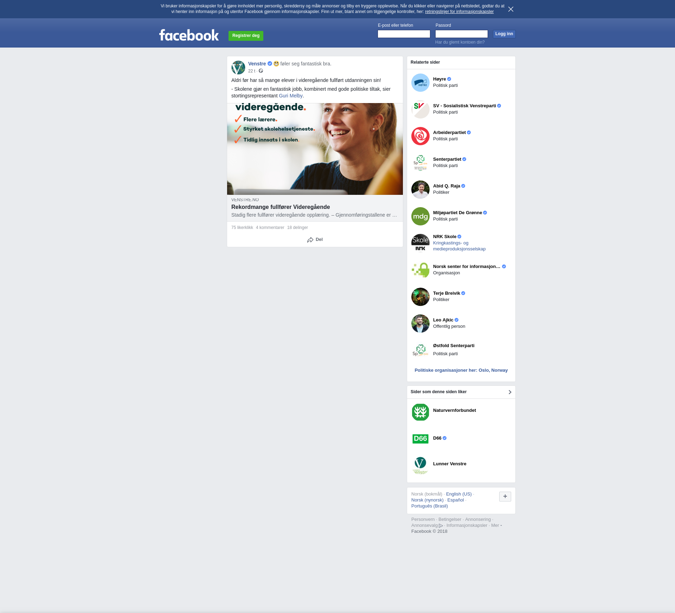The height and width of the screenshot is (613, 675).
Task: Click '4 kommentarer' count
Action: pyautogui.click(x=270, y=228)
